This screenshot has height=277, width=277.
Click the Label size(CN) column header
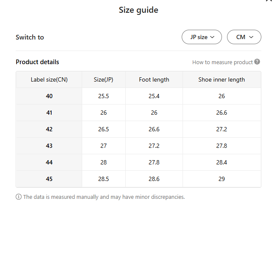pos(49,79)
